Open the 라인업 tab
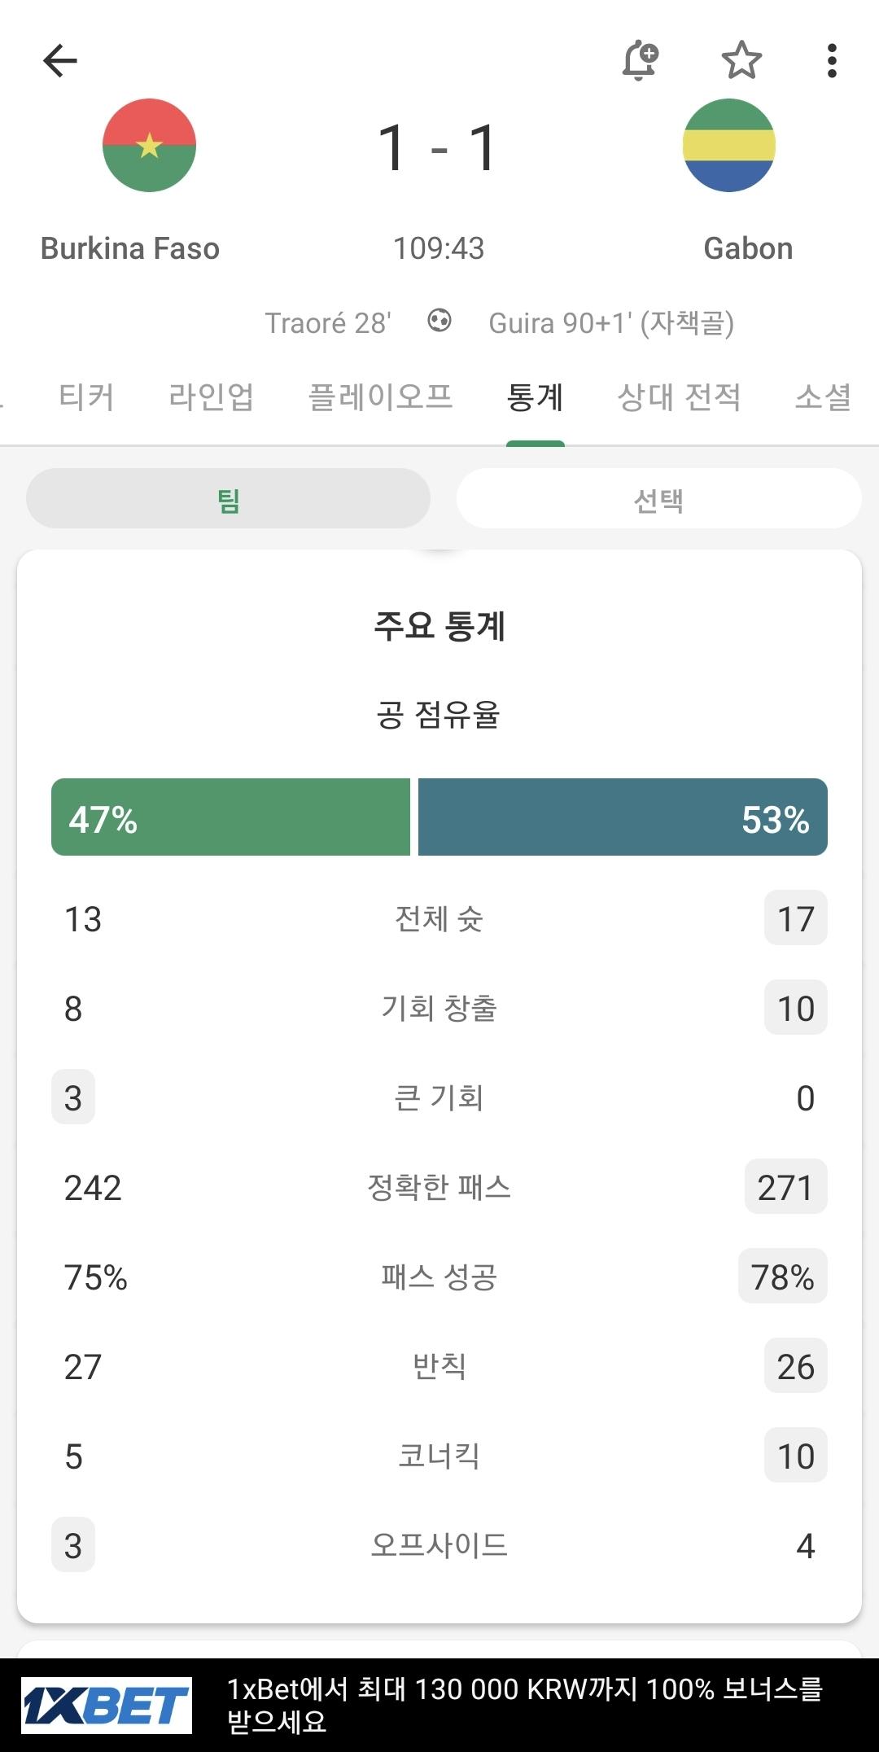 click(x=212, y=397)
